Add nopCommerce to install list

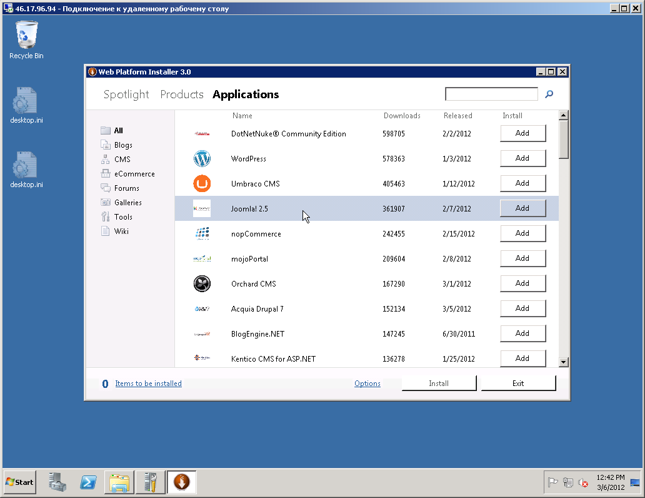[x=523, y=233]
